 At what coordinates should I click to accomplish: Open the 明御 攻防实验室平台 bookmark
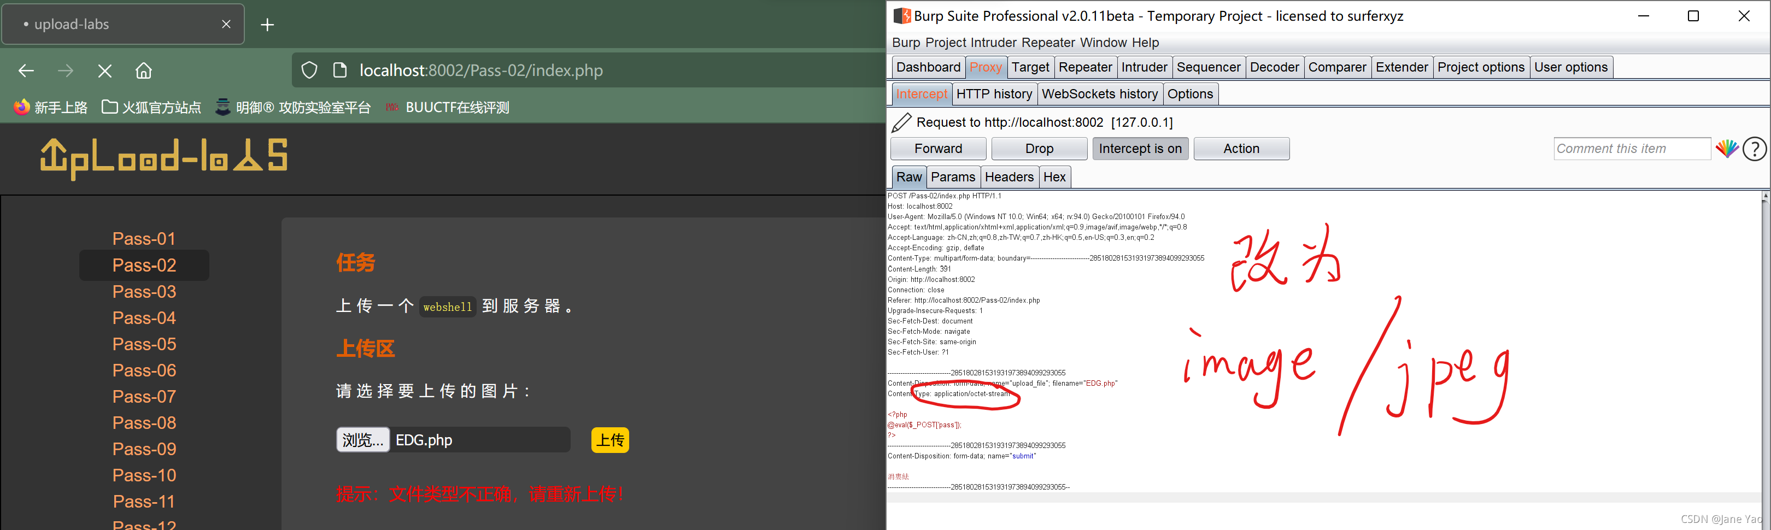coord(293,107)
